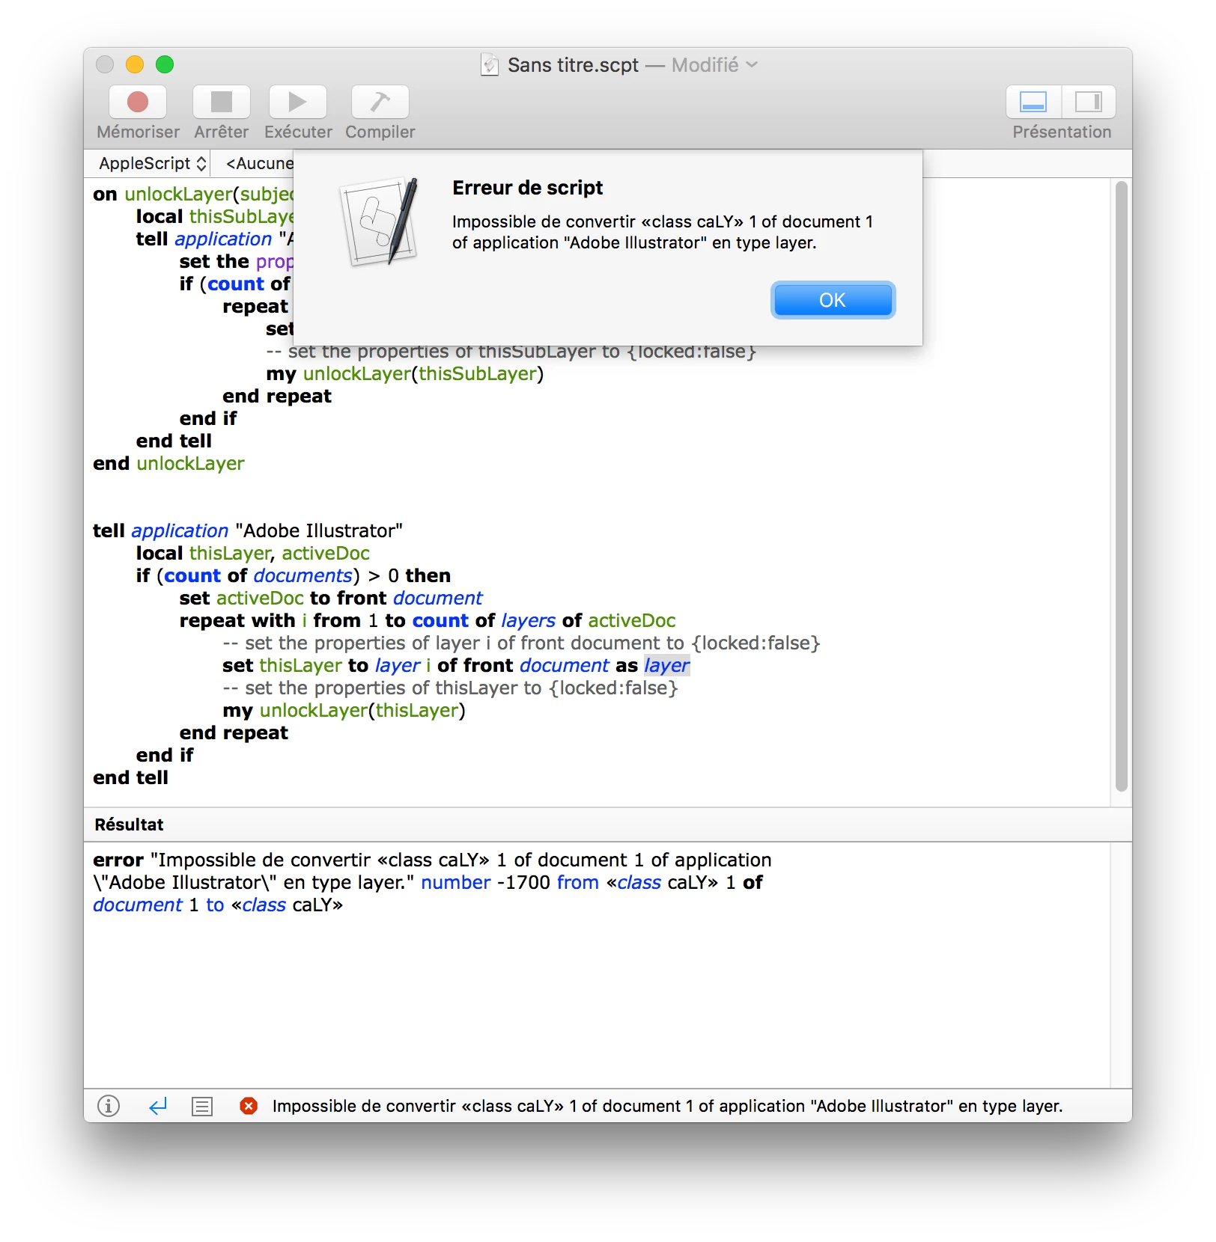Click 'end unlockLayer' line in script
The height and width of the screenshot is (1242, 1216).
[168, 463]
